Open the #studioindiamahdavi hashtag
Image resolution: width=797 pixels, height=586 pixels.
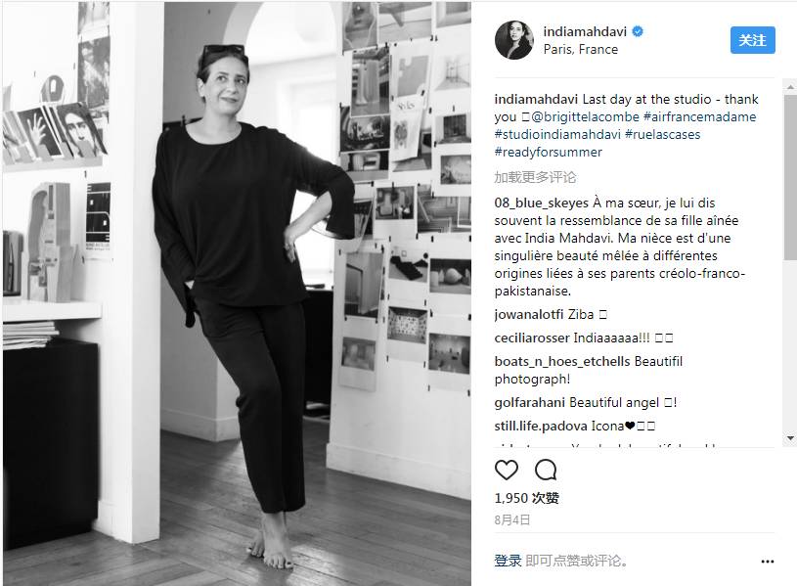coord(557,134)
